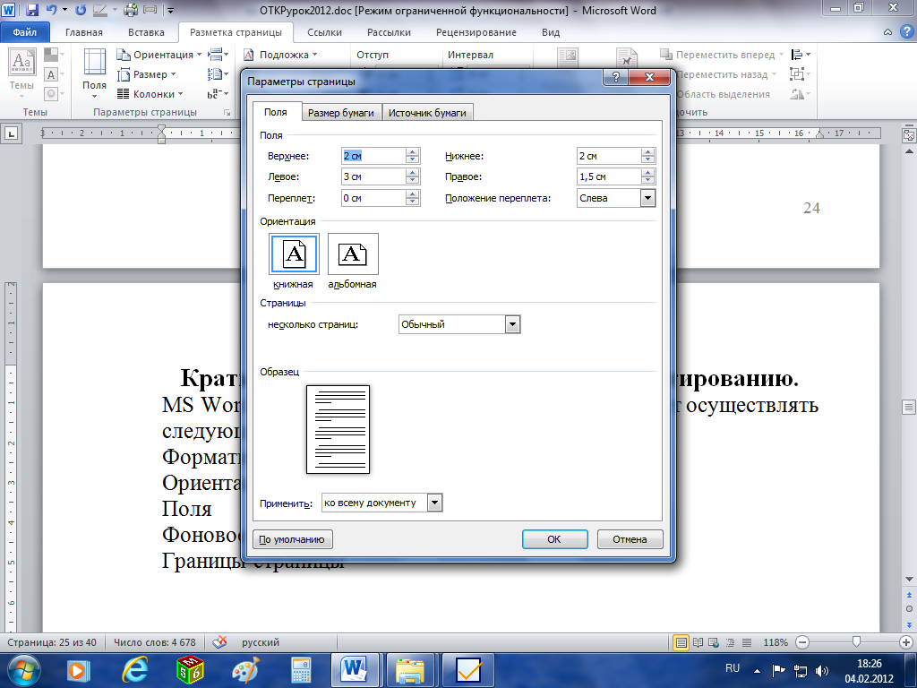Open the Поля margins gallery in ribbon
Screen dimensions: 917x688
click(94, 73)
